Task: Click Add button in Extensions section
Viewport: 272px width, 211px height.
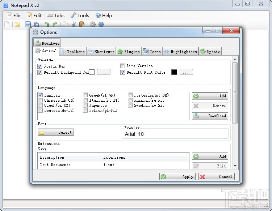Action: [x=210, y=156]
